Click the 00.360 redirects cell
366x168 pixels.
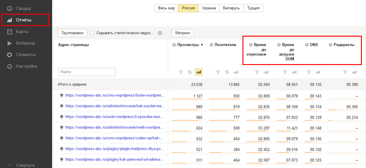(x=352, y=107)
